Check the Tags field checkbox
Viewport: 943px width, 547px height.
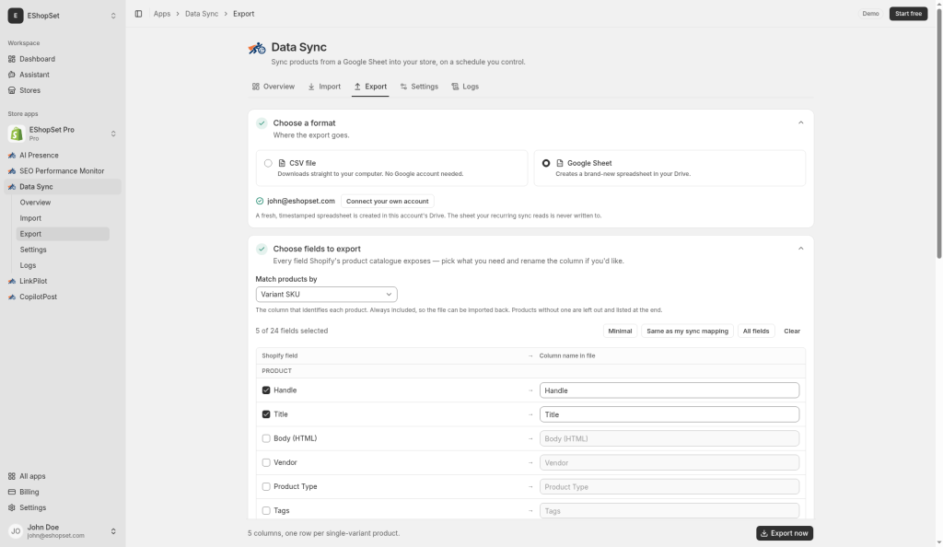point(266,510)
